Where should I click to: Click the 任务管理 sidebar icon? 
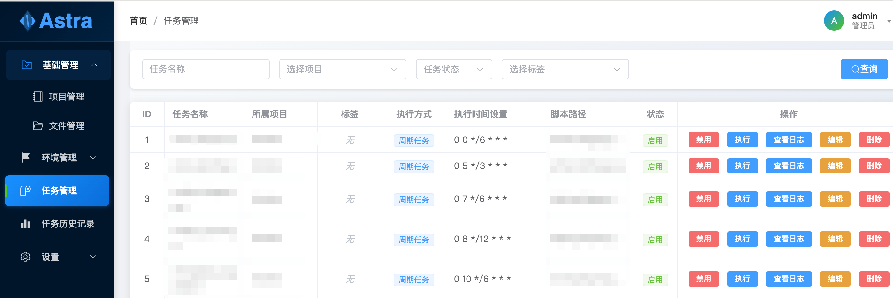[25, 190]
